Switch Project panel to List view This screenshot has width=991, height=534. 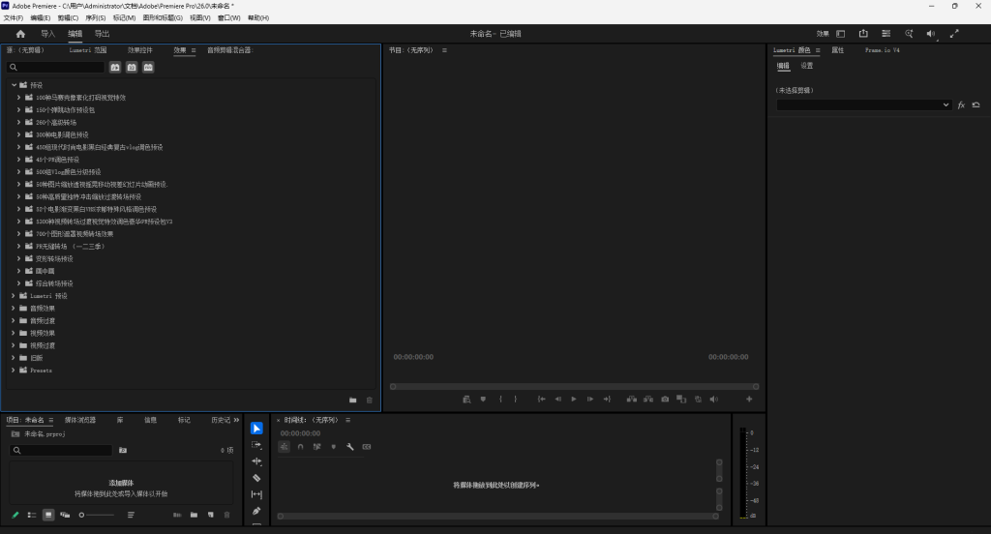[32, 515]
